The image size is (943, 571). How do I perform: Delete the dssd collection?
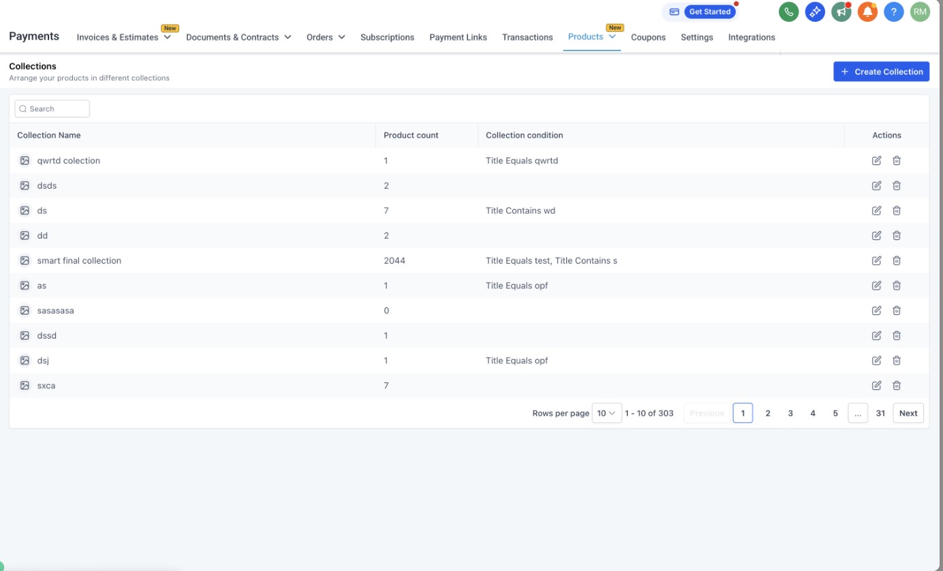click(897, 335)
